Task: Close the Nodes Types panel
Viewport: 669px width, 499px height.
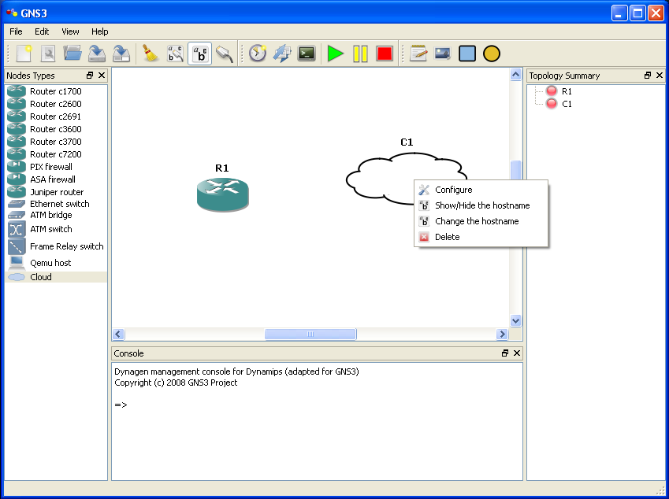Action: coord(102,76)
